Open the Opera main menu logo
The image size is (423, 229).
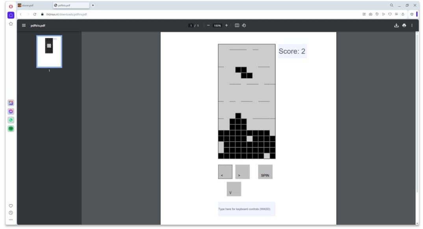point(11,6)
